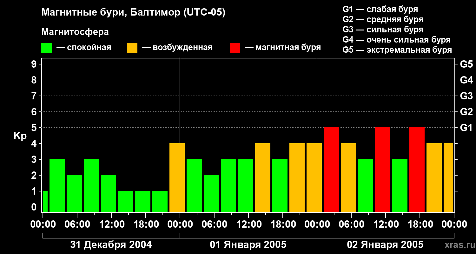Viewport: 476px width, 254px height.
Task: Click the '12:00' tick label under 01 Января
Action: coord(248,224)
